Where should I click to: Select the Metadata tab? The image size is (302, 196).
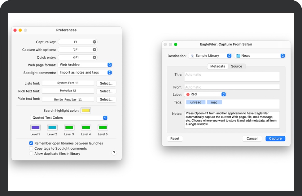(217, 66)
